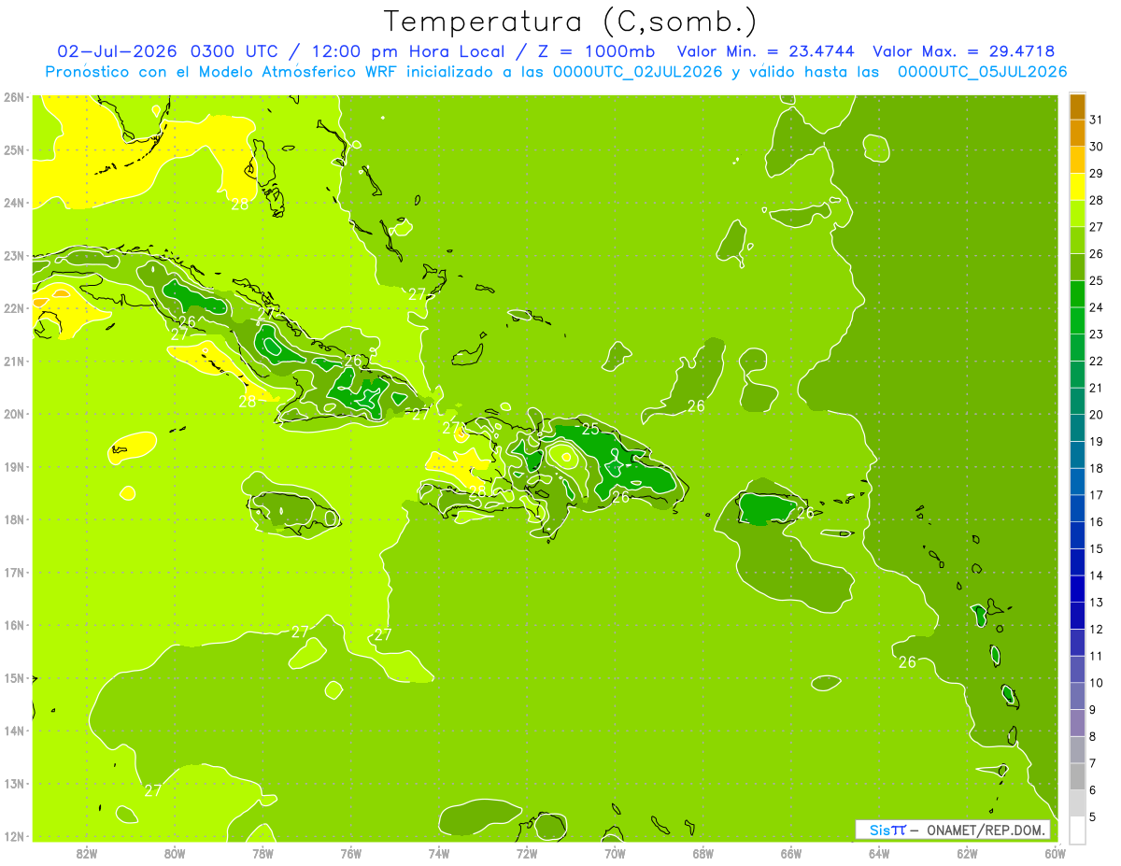Click the "25" contour label over Hispaniola

click(x=590, y=430)
